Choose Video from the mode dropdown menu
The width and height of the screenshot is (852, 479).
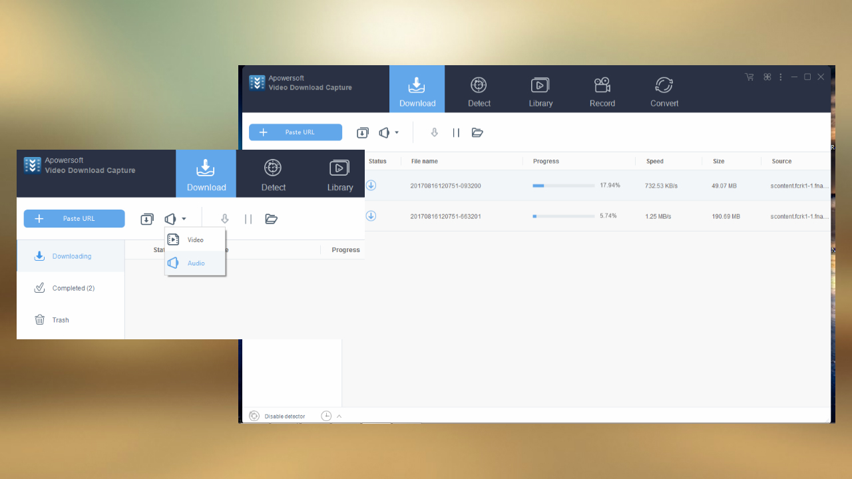(195, 239)
